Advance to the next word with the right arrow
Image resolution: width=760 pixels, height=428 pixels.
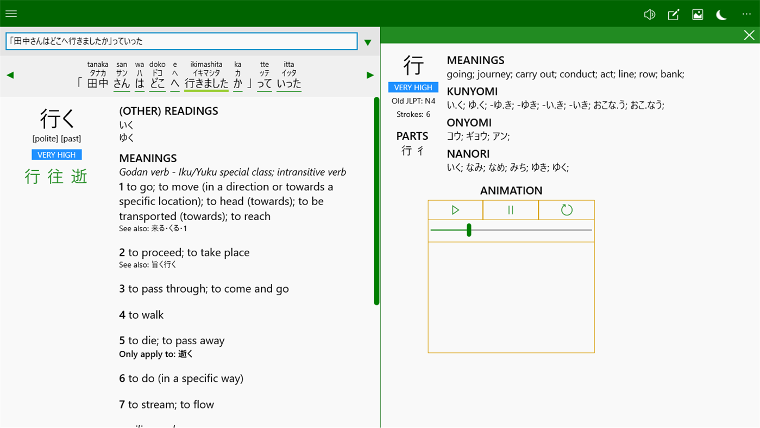coord(370,75)
